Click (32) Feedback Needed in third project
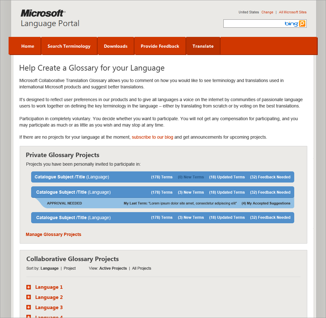 pyautogui.click(x=270, y=218)
